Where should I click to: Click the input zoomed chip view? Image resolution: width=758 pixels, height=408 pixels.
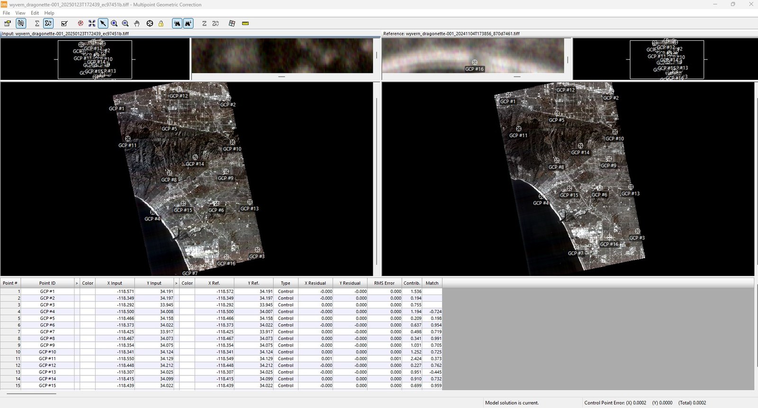[282, 55]
